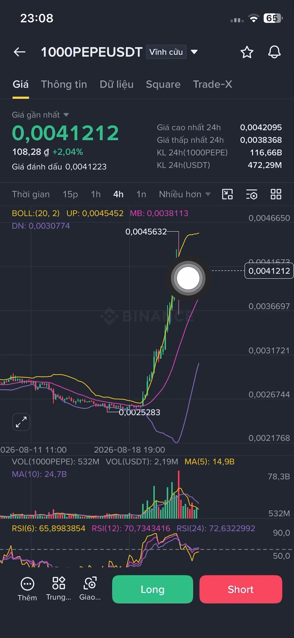Open the chart drawing tools icon

pos(227,194)
